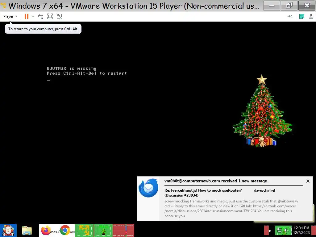
Task: Click the Thunderbird logo in the notification
Action: [148, 188]
